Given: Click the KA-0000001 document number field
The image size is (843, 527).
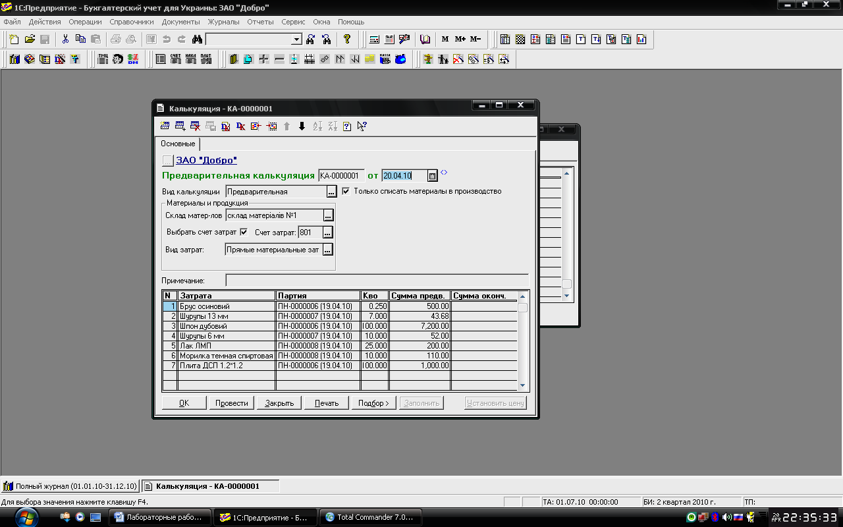Looking at the screenshot, I should pyautogui.click(x=340, y=176).
